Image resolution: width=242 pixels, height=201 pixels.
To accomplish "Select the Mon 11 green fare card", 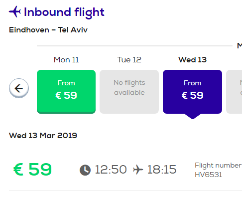I will click(x=66, y=92).
